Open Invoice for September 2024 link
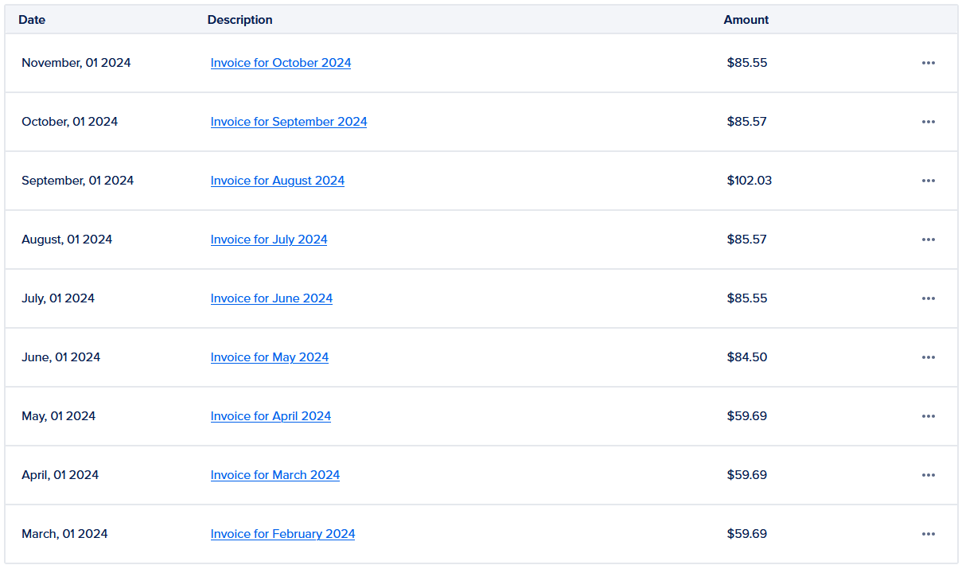962x565 pixels. click(288, 122)
